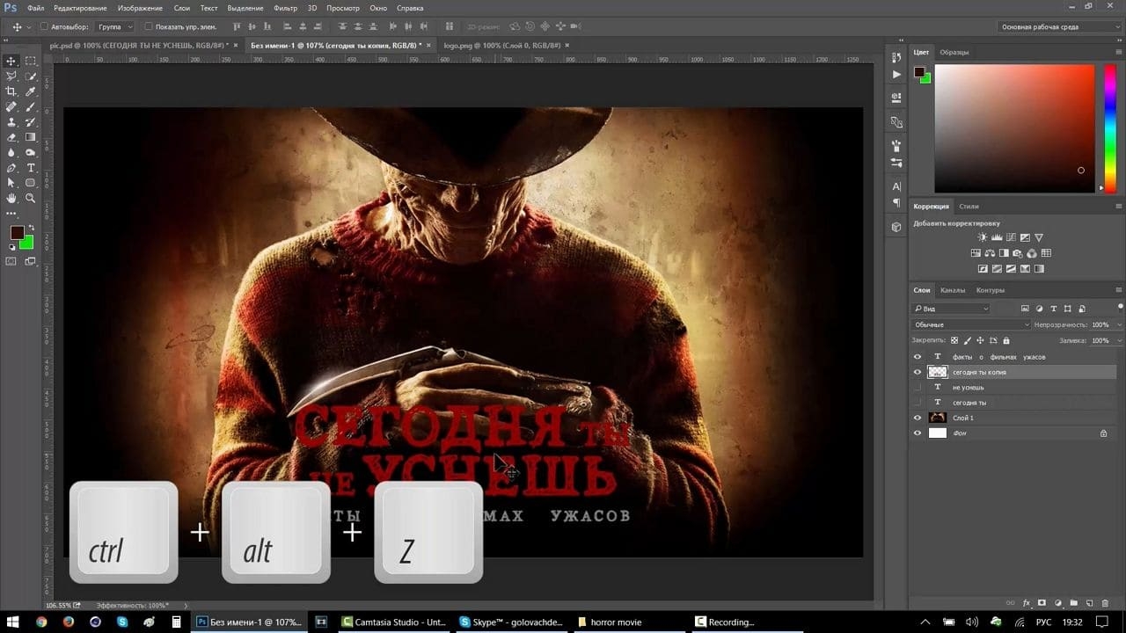Viewport: 1126px width, 633px height.
Task: Hide the 'Слой 1' layer
Action: 918,418
